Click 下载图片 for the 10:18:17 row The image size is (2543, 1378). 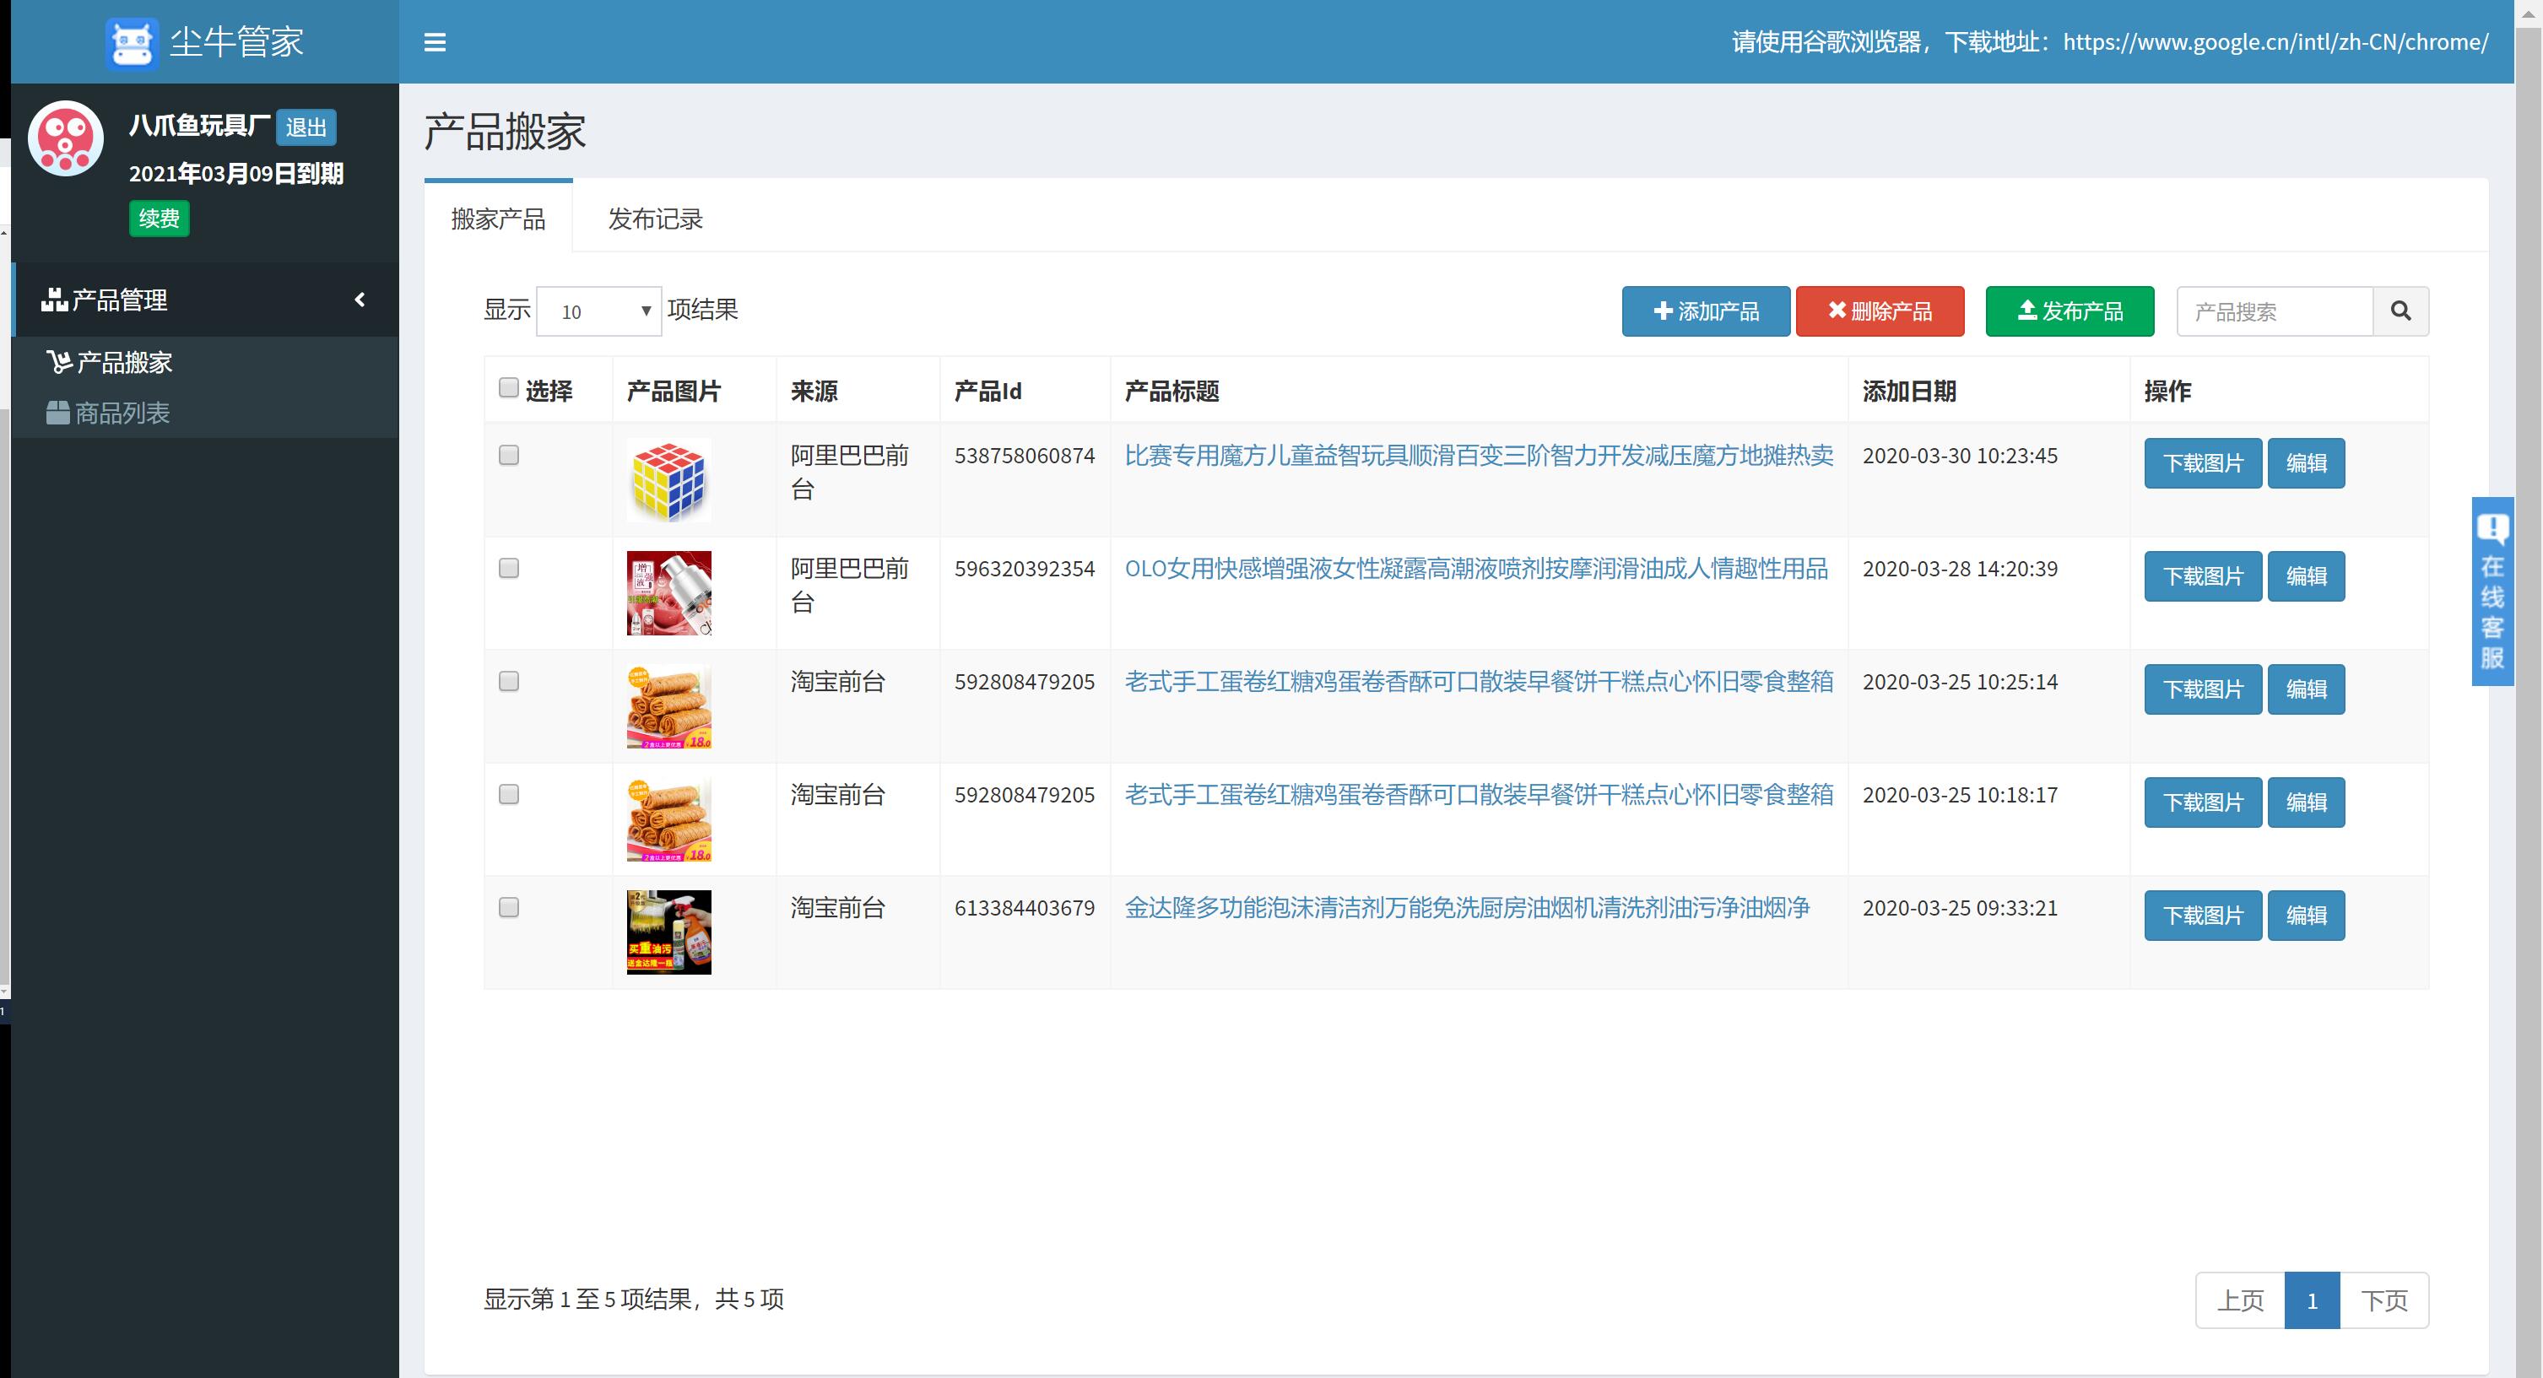2204,802
